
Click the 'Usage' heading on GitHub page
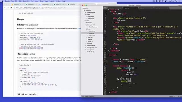[20, 19]
